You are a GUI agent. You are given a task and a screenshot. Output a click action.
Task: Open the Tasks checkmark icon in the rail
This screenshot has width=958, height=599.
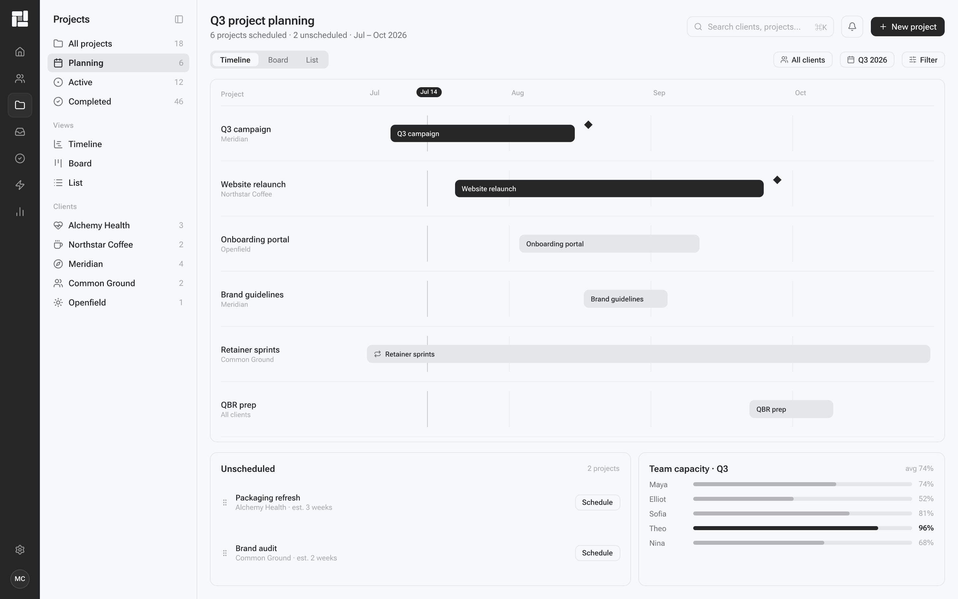[20, 158]
